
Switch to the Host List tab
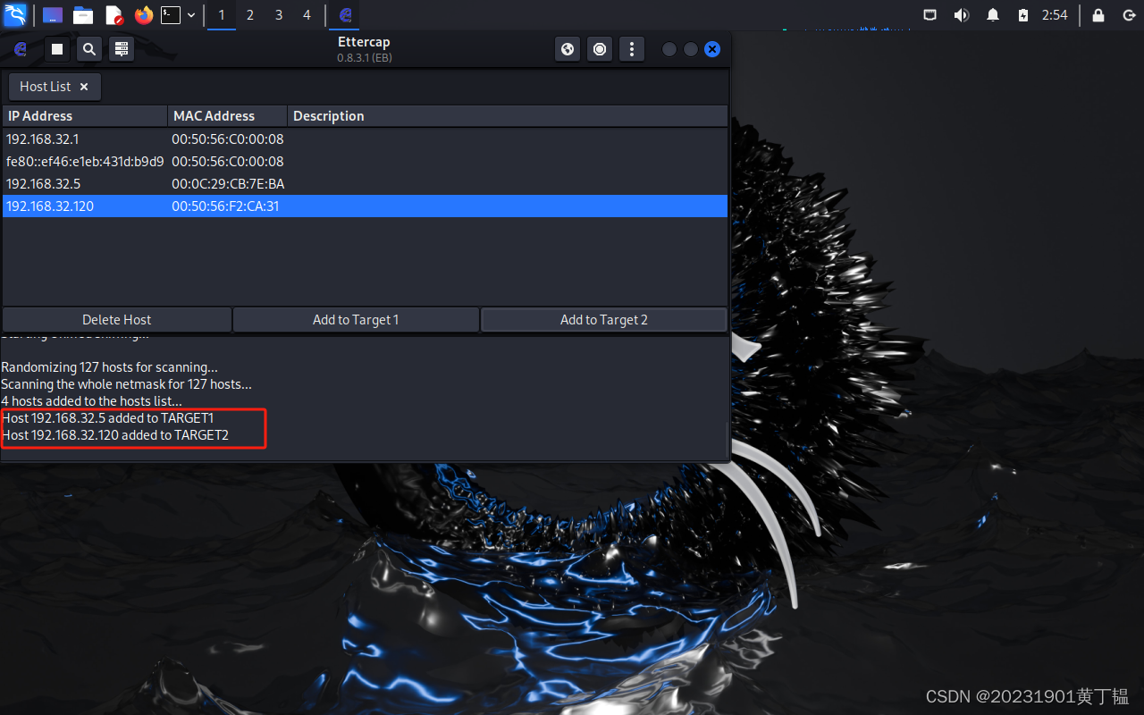click(55, 87)
